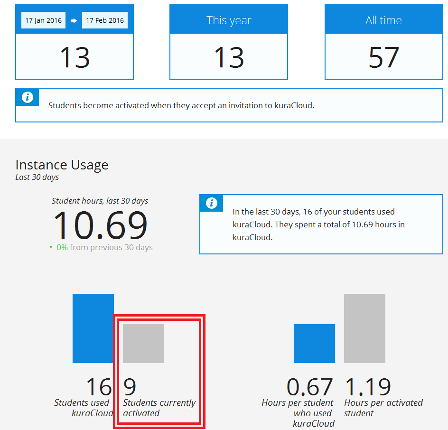This screenshot has height=430, width=448.
Task: Click the info icon beside the activation note
Action: (x=28, y=97)
